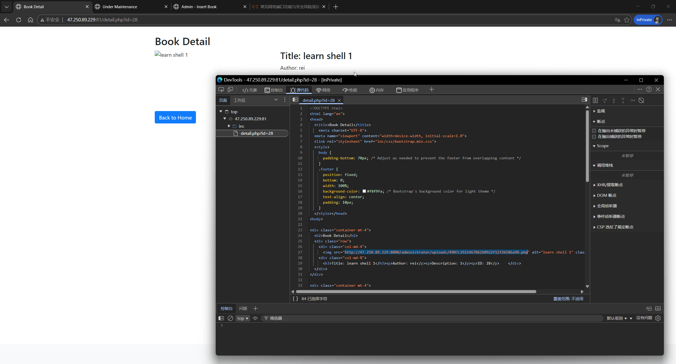Click the pretty-print braces icon
Screen dimensions: 676x364
coord(295,299)
